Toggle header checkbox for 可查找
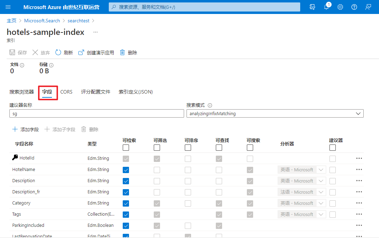The height and width of the screenshot is (238, 379). (x=219, y=148)
